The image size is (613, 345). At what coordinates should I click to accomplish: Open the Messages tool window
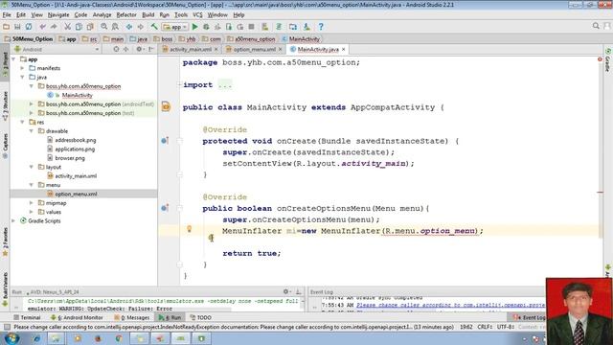132,317
